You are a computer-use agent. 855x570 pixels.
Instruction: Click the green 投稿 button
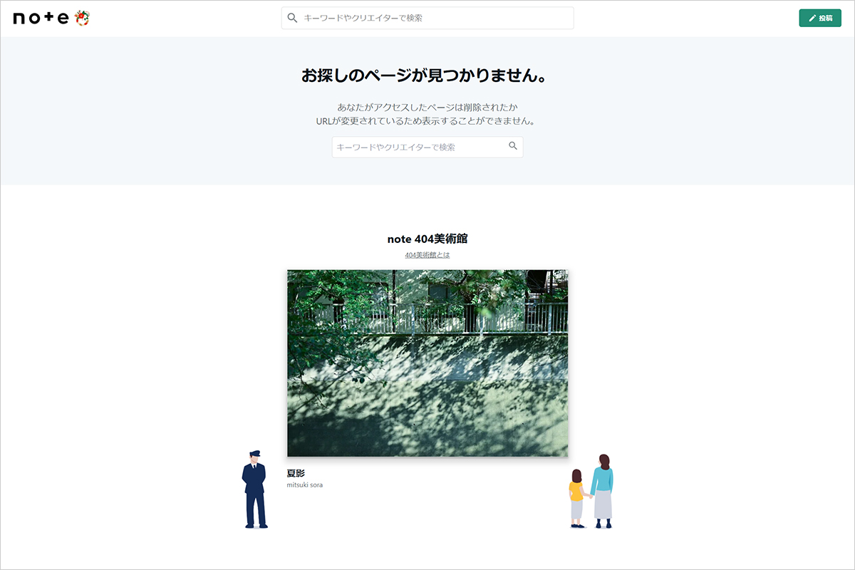(x=820, y=19)
